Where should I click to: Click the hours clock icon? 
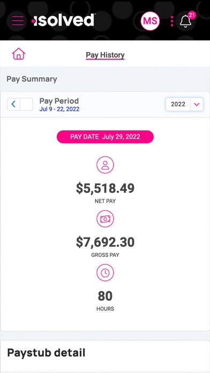point(105,273)
